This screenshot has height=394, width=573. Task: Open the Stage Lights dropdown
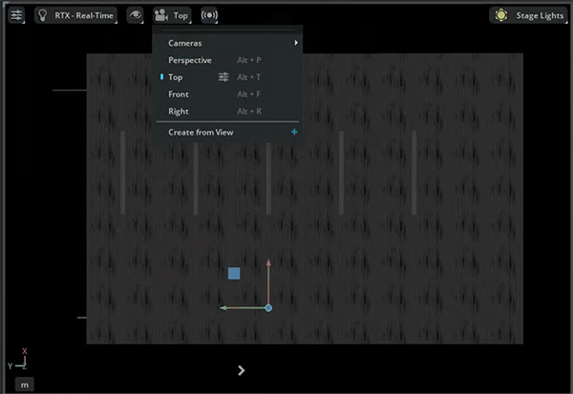[539, 15]
